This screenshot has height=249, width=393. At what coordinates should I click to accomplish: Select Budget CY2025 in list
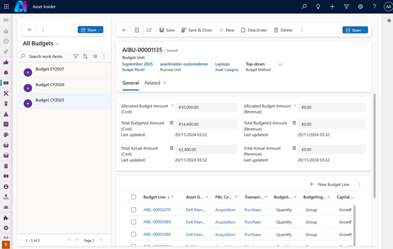click(64, 102)
